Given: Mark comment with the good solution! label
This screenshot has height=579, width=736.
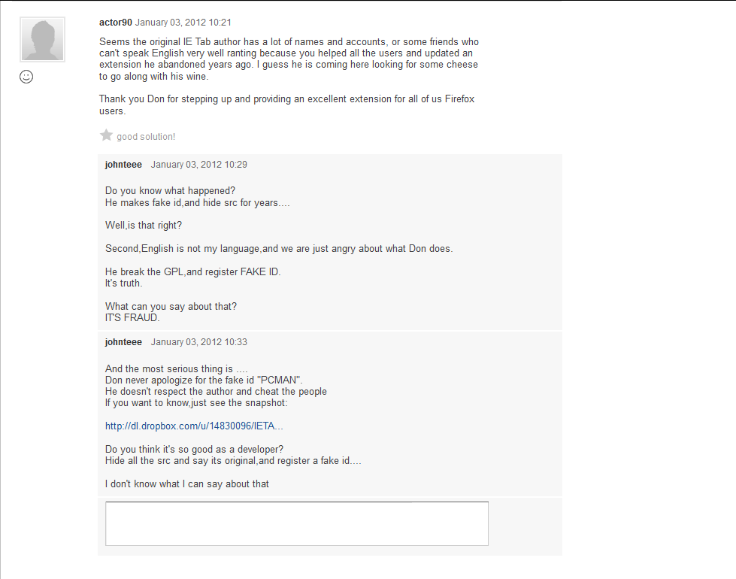Looking at the screenshot, I should (146, 137).
